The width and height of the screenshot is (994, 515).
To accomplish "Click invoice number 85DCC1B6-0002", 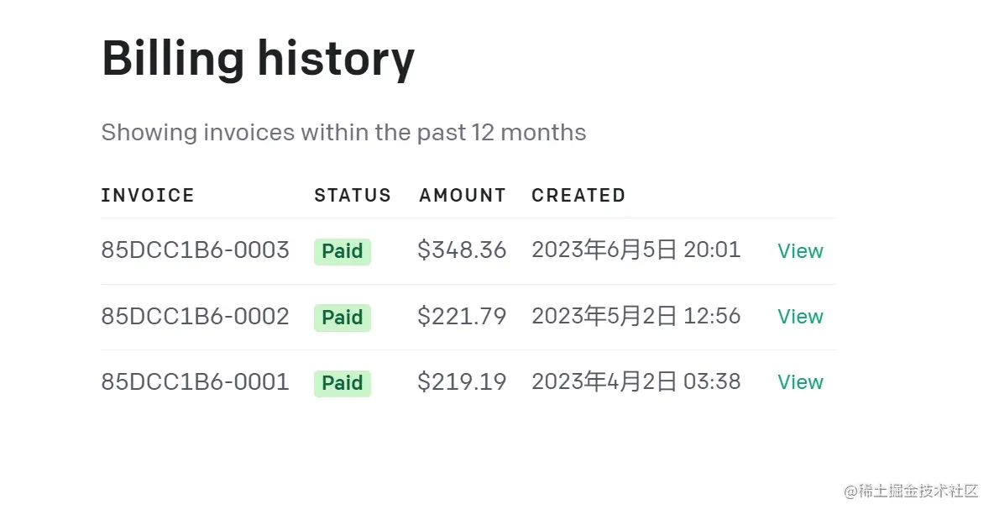I will (x=195, y=317).
